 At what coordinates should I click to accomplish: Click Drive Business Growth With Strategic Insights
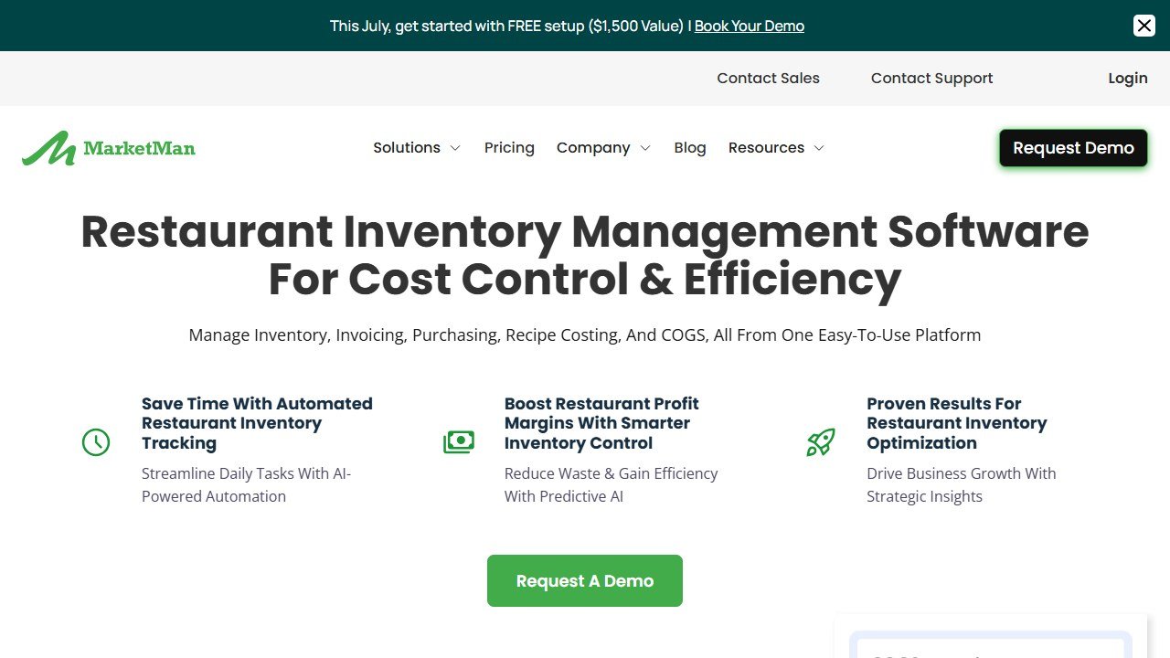(x=962, y=484)
